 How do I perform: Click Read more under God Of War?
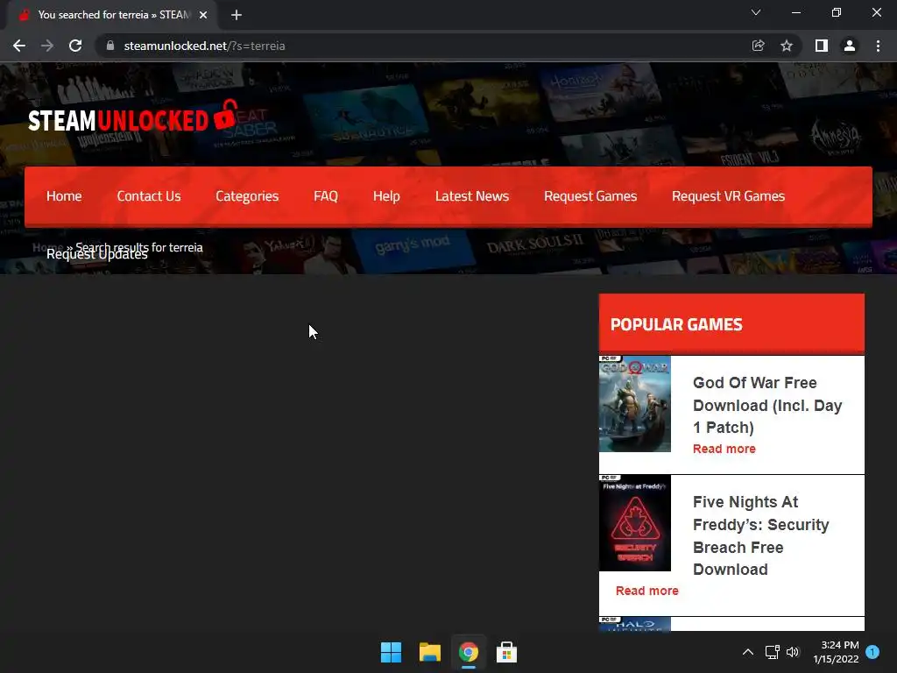pyautogui.click(x=724, y=449)
